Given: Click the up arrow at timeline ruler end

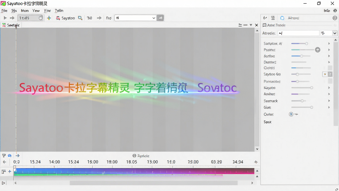Looking at the screenshot, I should pos(256,162).
